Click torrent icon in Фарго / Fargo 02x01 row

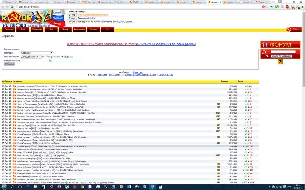[x=14, y=92]
